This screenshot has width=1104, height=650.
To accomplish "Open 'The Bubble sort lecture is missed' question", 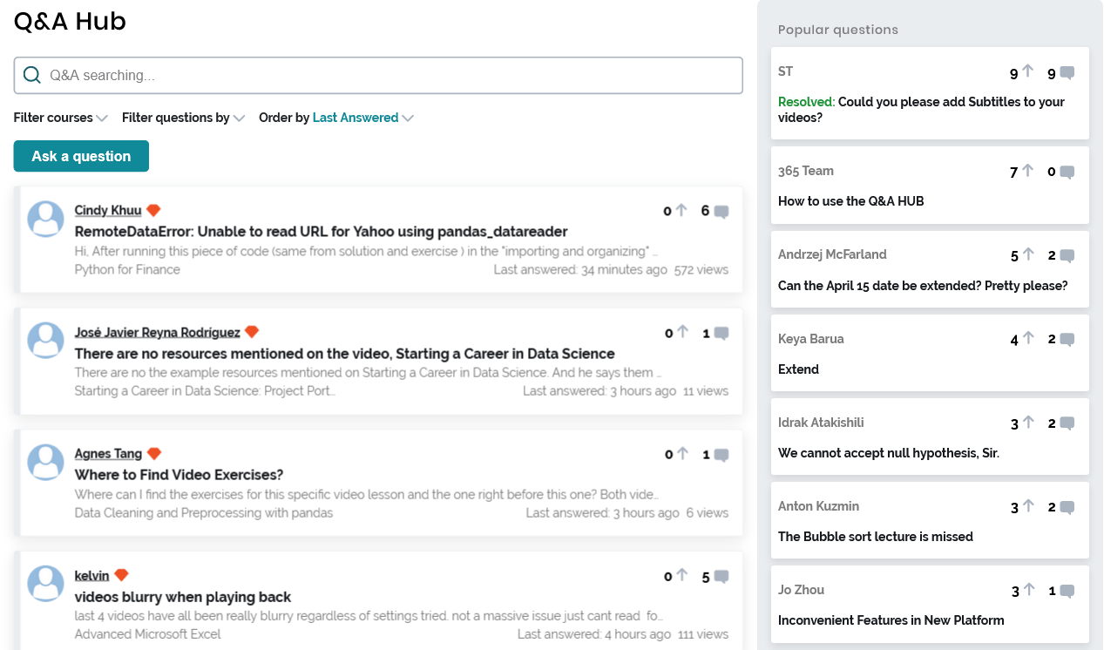I will (875, 537).
